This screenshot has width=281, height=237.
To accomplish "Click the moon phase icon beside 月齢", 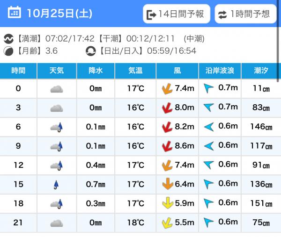I will click(x=8, y=50).
